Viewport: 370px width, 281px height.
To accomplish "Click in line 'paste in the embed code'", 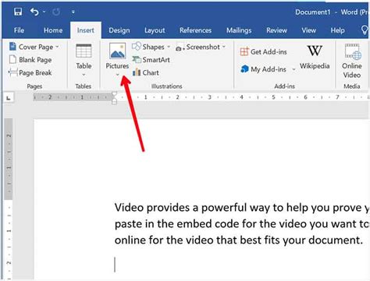I will (176, 224).
